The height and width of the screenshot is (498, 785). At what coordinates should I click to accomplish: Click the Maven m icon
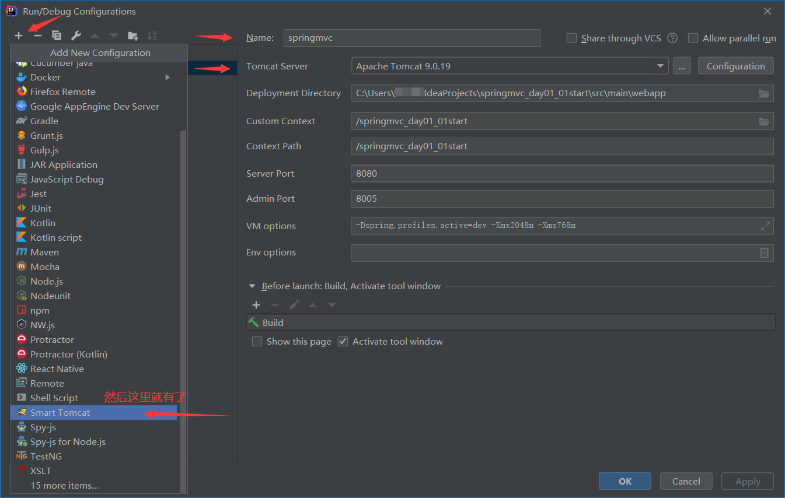[22, 252]
